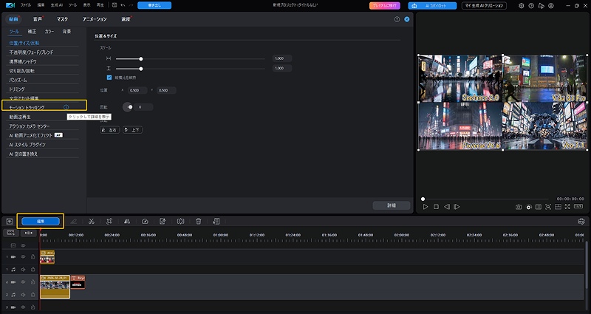
Task: Open the 表示 menu
Action: click(x=86, y=5)
